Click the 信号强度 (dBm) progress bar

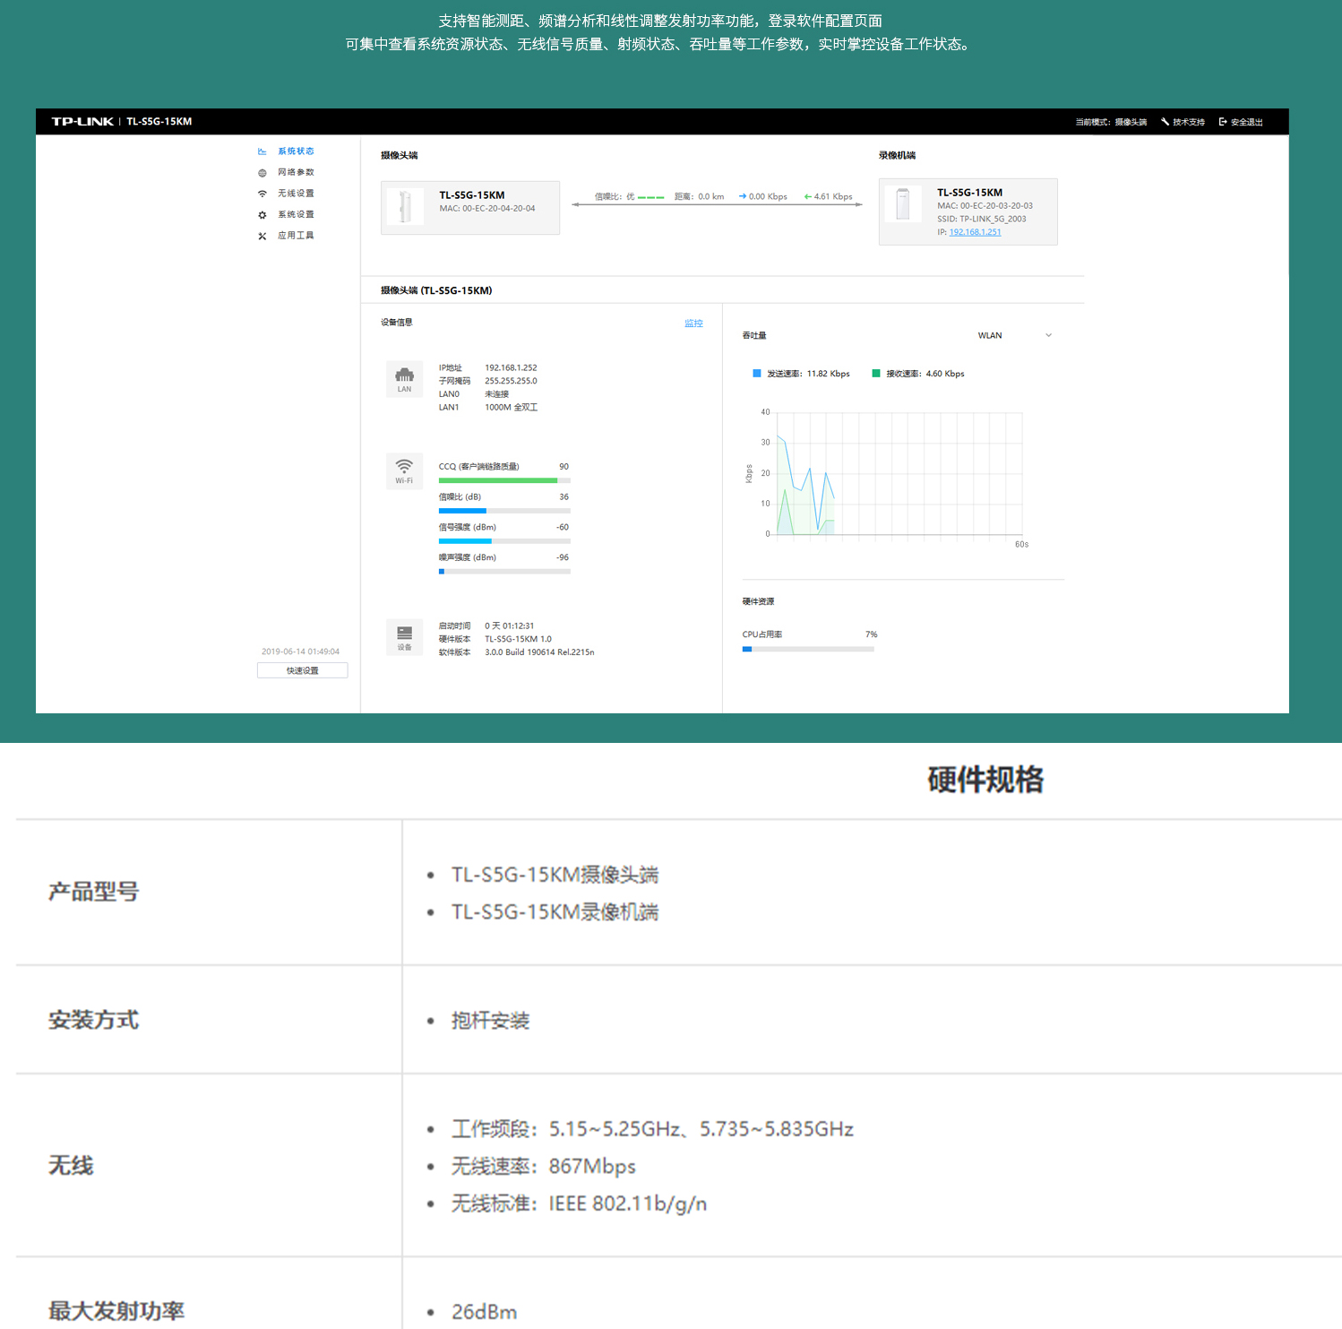[x=504, y=541]
